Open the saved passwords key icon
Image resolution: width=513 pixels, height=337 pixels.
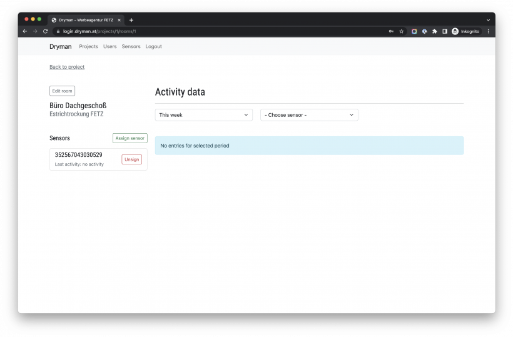391,31
